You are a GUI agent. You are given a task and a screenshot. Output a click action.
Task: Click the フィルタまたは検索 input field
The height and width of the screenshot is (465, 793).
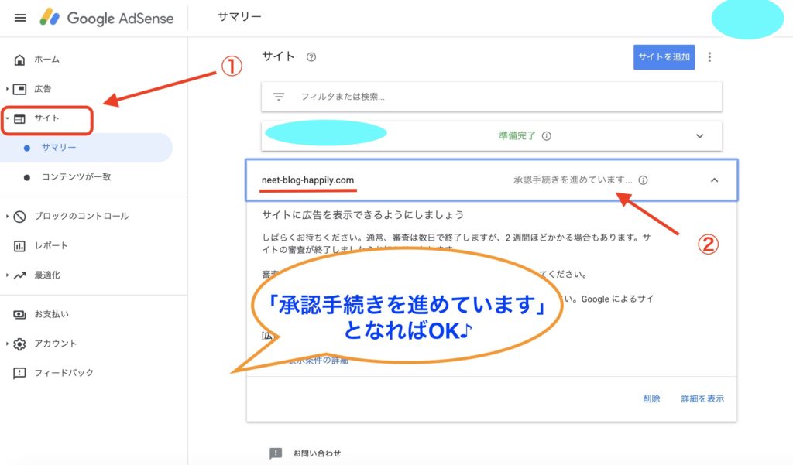coord(491,97)
